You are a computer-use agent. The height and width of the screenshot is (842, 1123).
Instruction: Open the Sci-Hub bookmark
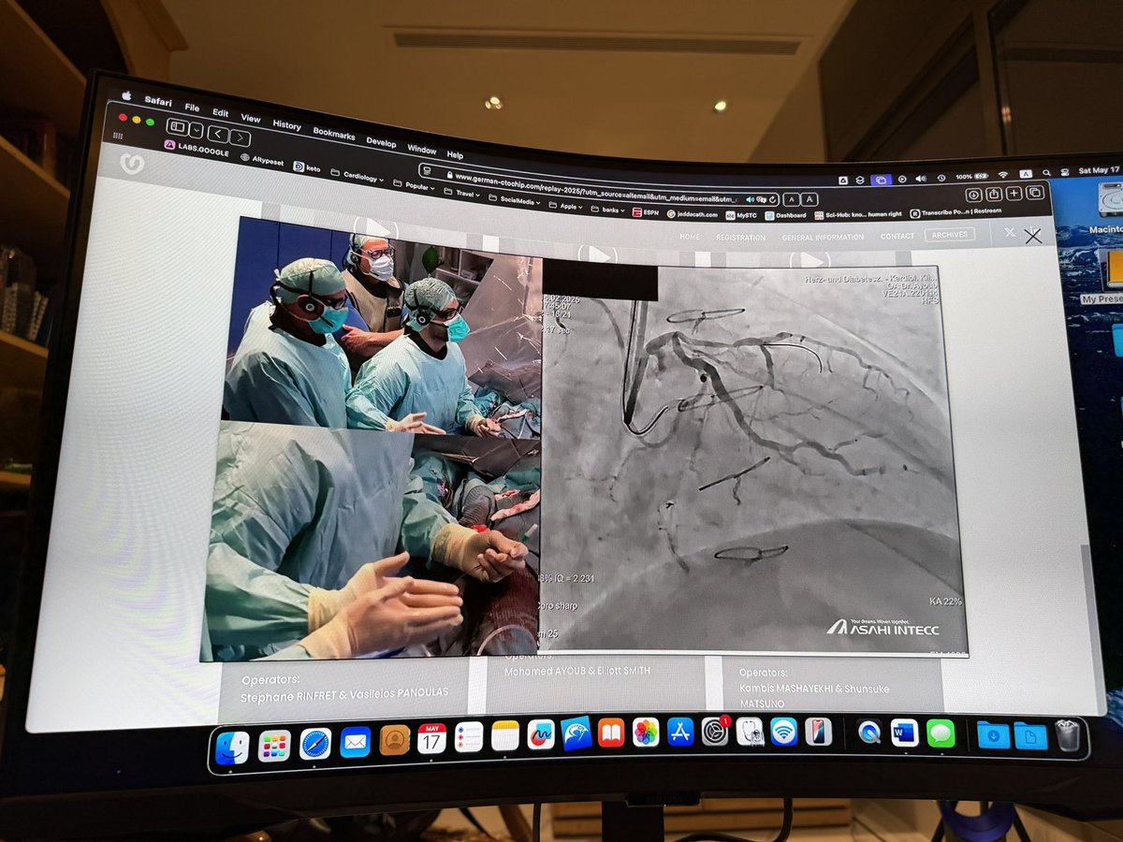point(858,213)
